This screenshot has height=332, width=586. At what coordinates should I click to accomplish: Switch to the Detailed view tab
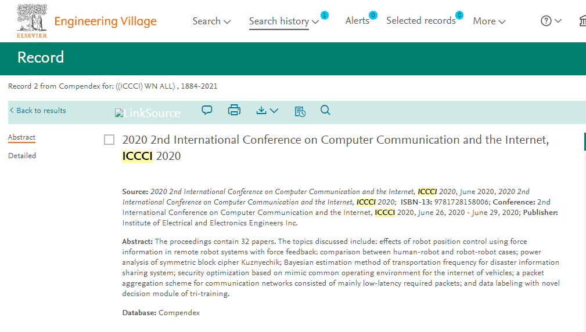tap(22, 155)
